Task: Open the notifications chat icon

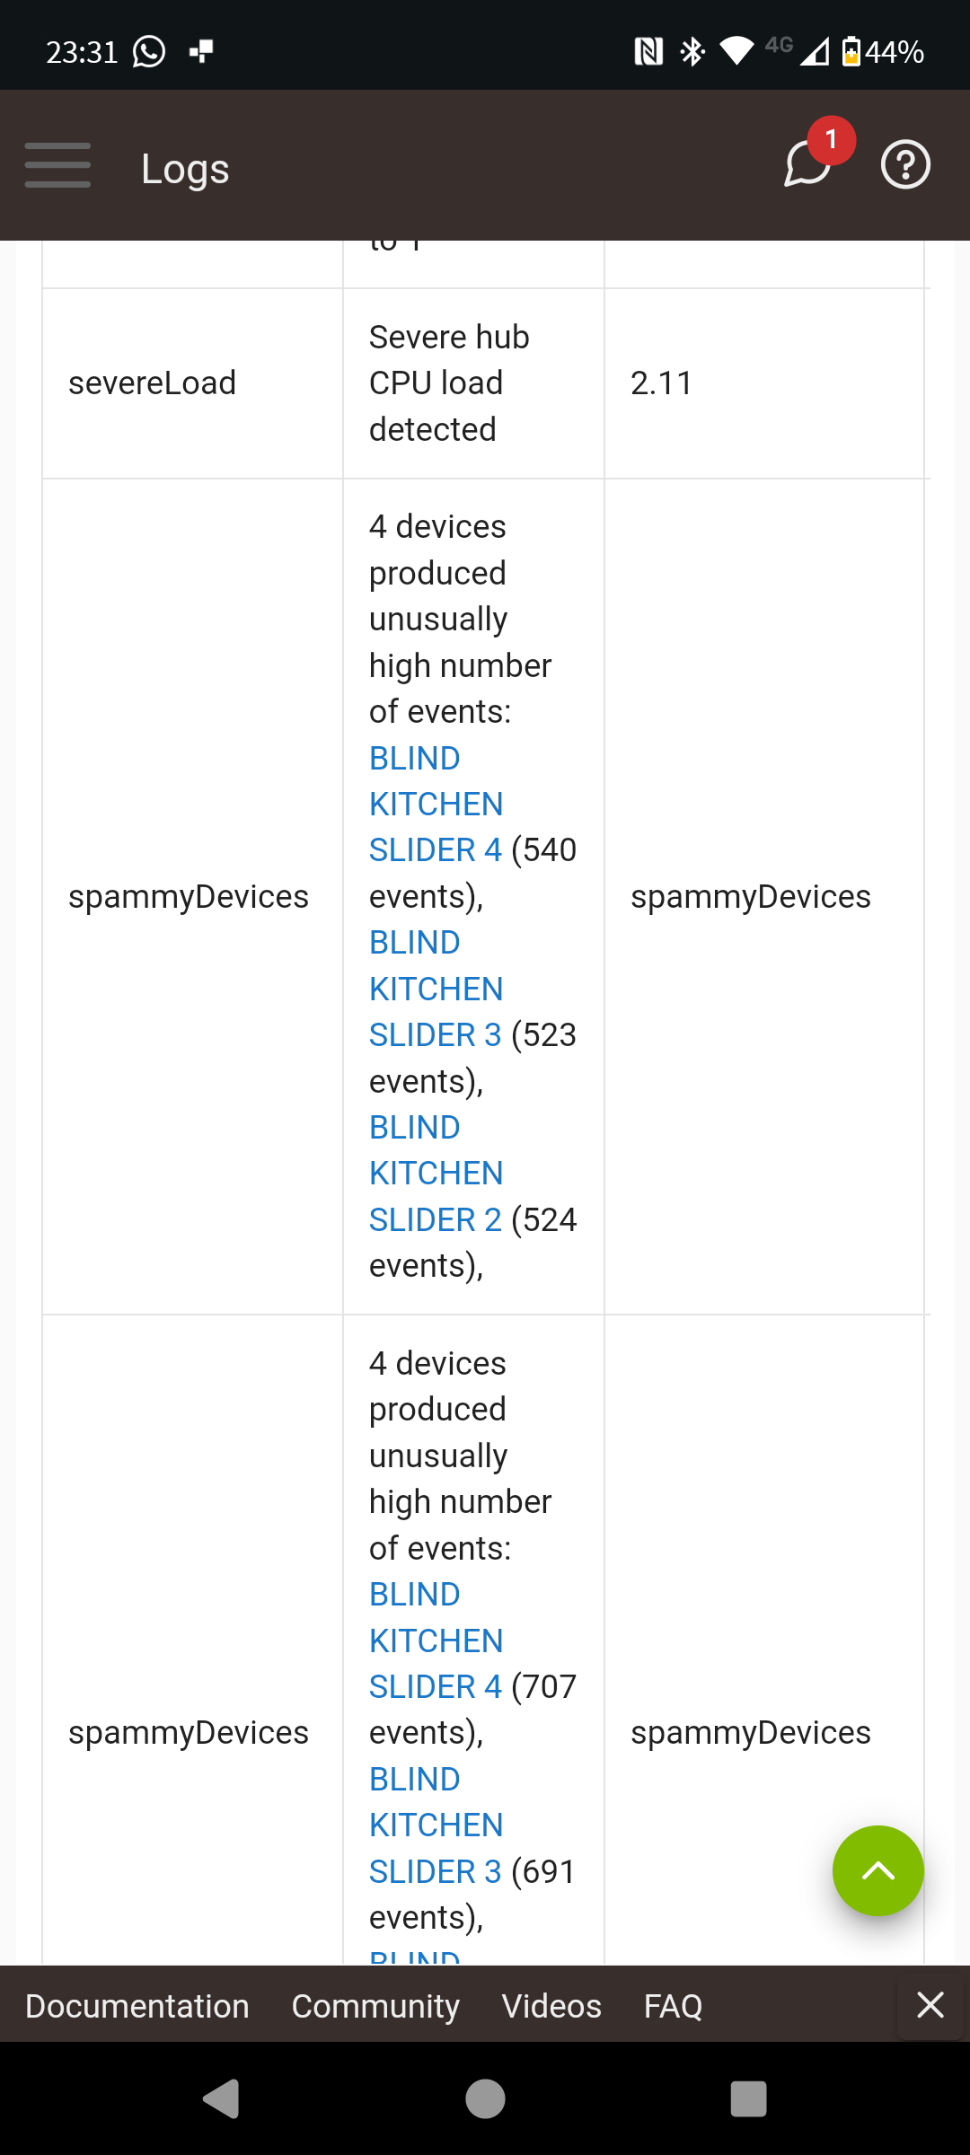Action: pyautogui.click(x=808, y=163)
